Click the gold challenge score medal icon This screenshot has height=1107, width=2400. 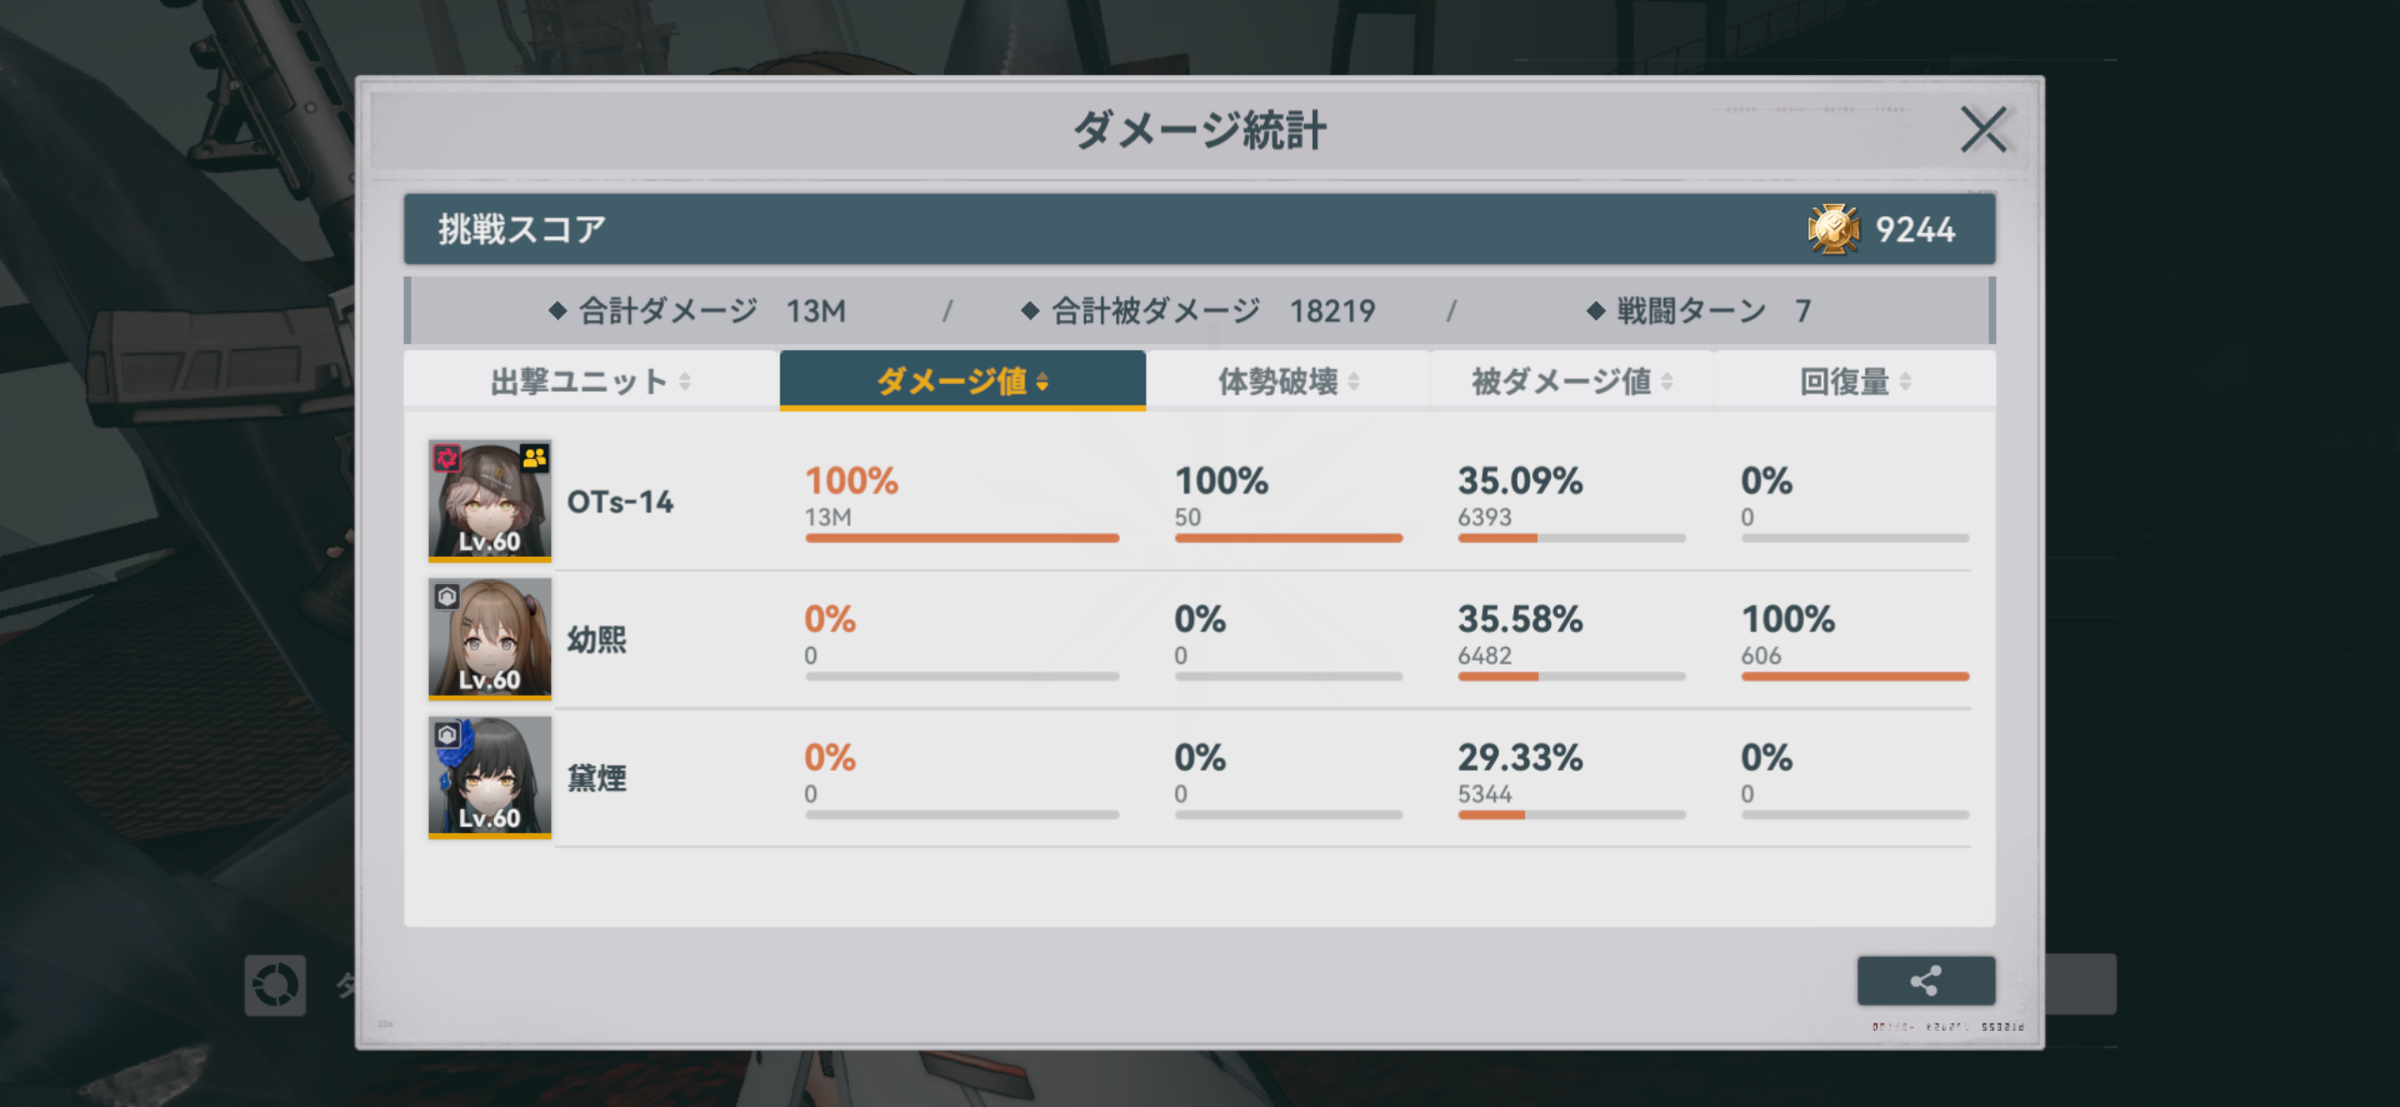click(x=1833, y=229)
